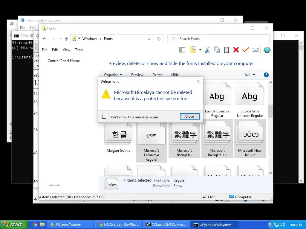This screenshot has width=306, height=229.
Task: Open the Edit menu in Fonts window
Action: 55,50
